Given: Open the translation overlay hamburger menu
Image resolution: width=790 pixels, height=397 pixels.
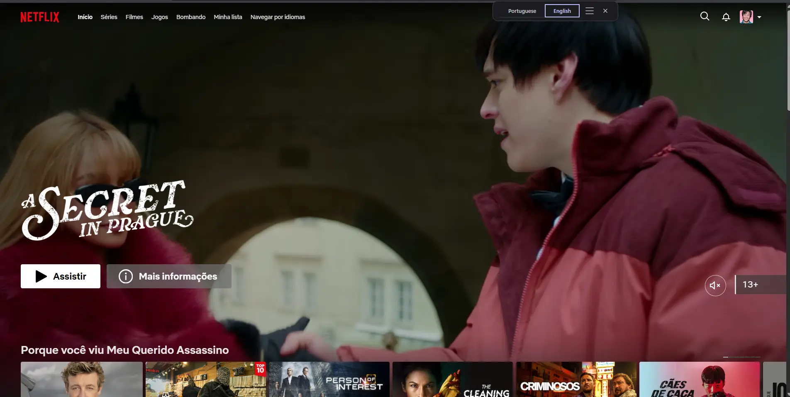Looking at the screenshot, I should click(590, 11).
